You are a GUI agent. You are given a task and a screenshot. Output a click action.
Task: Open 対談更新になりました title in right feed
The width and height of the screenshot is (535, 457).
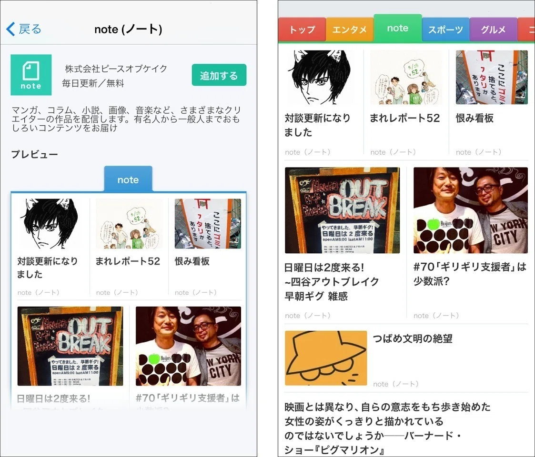317,125
